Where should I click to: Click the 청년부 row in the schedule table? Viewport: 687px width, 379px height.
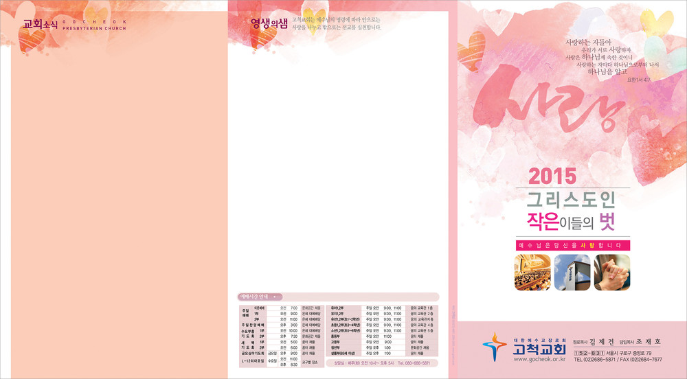click(x=337, y=347)
